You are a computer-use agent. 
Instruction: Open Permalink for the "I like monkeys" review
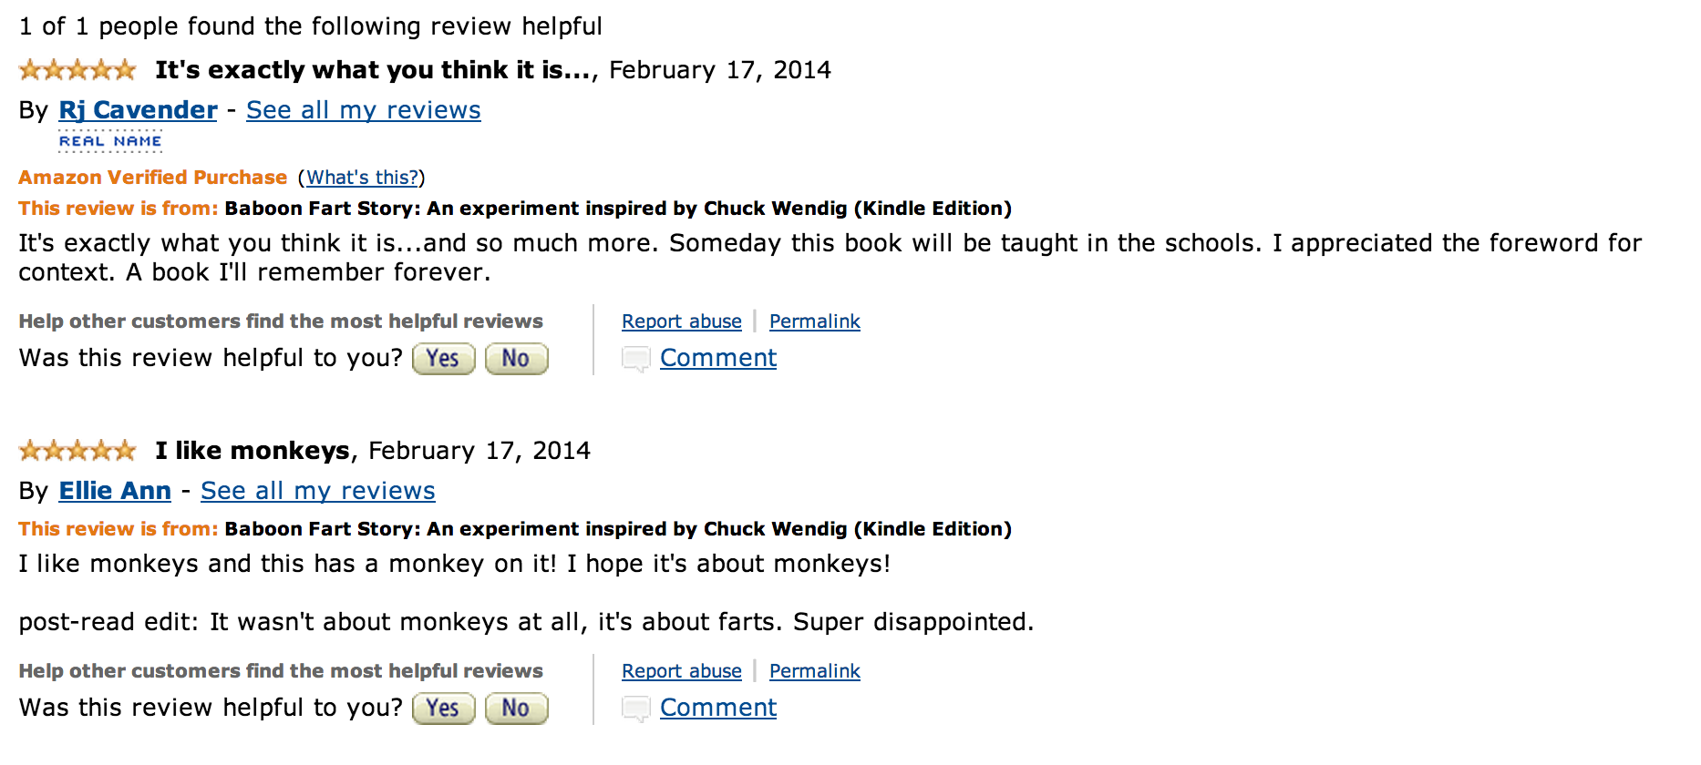pyautogui.click(x=814, y=671)
